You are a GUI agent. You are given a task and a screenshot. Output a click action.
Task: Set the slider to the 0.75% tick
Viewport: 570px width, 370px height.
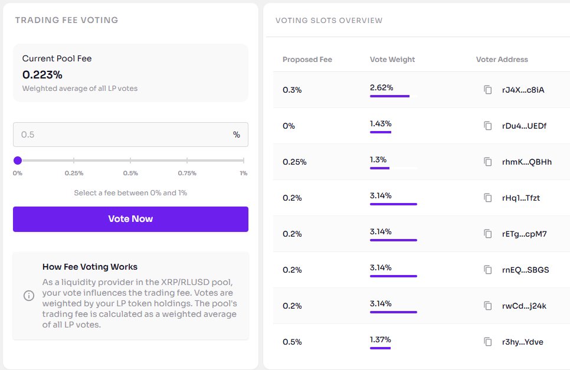pos(187,161)
